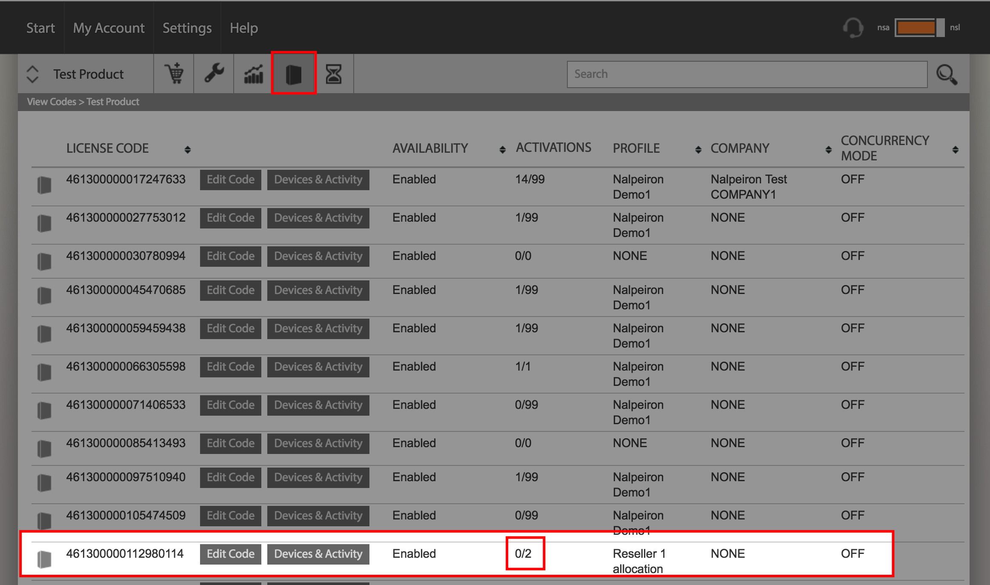Sort by Company column arrow

828,149
